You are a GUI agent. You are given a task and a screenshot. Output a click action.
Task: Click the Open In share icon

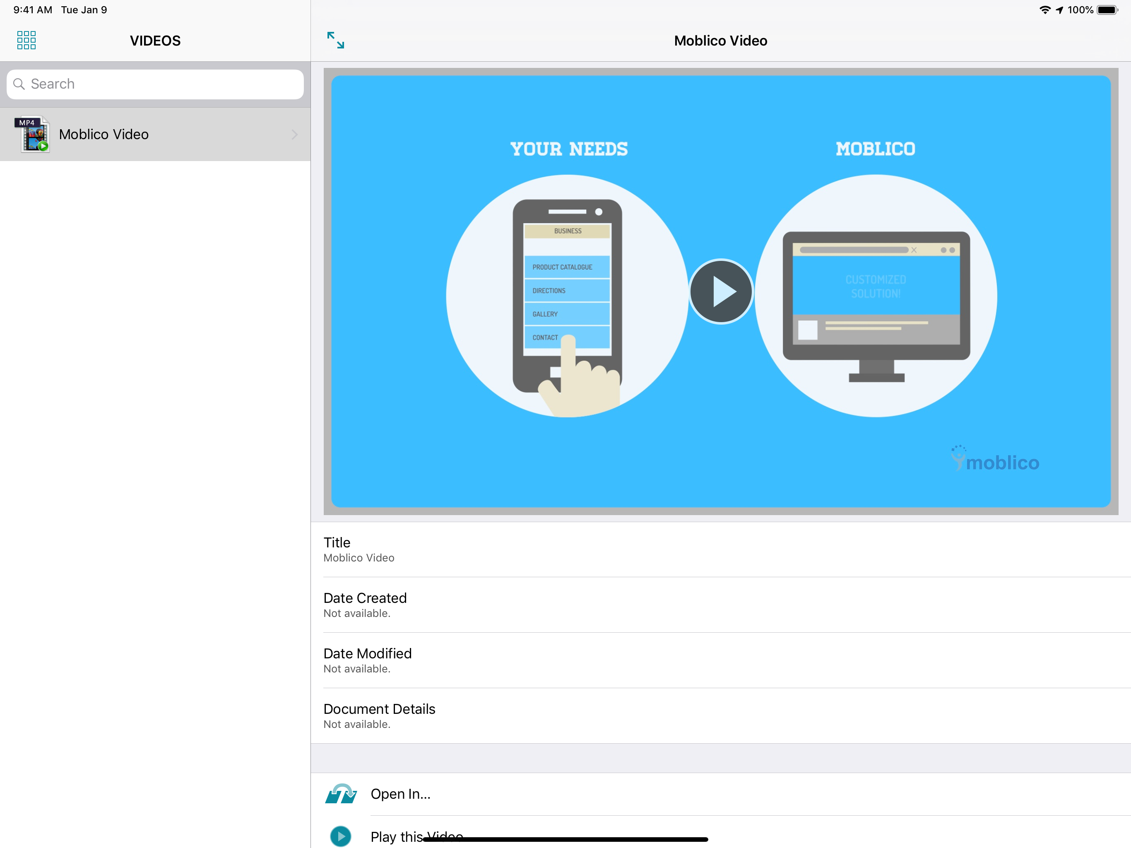point(341,794)
